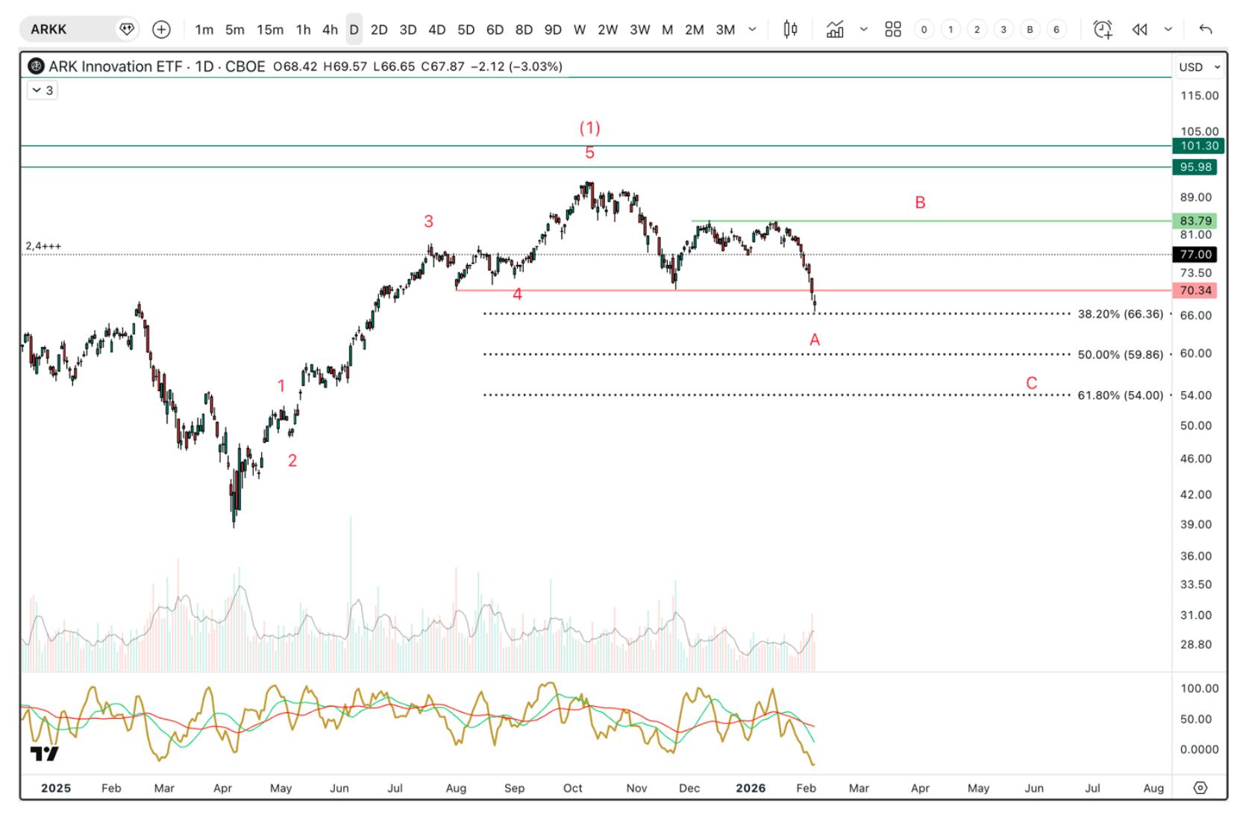Choose the 2W timeframe
This screenshot has height=818, width=1243.
(x=608, y=29)
